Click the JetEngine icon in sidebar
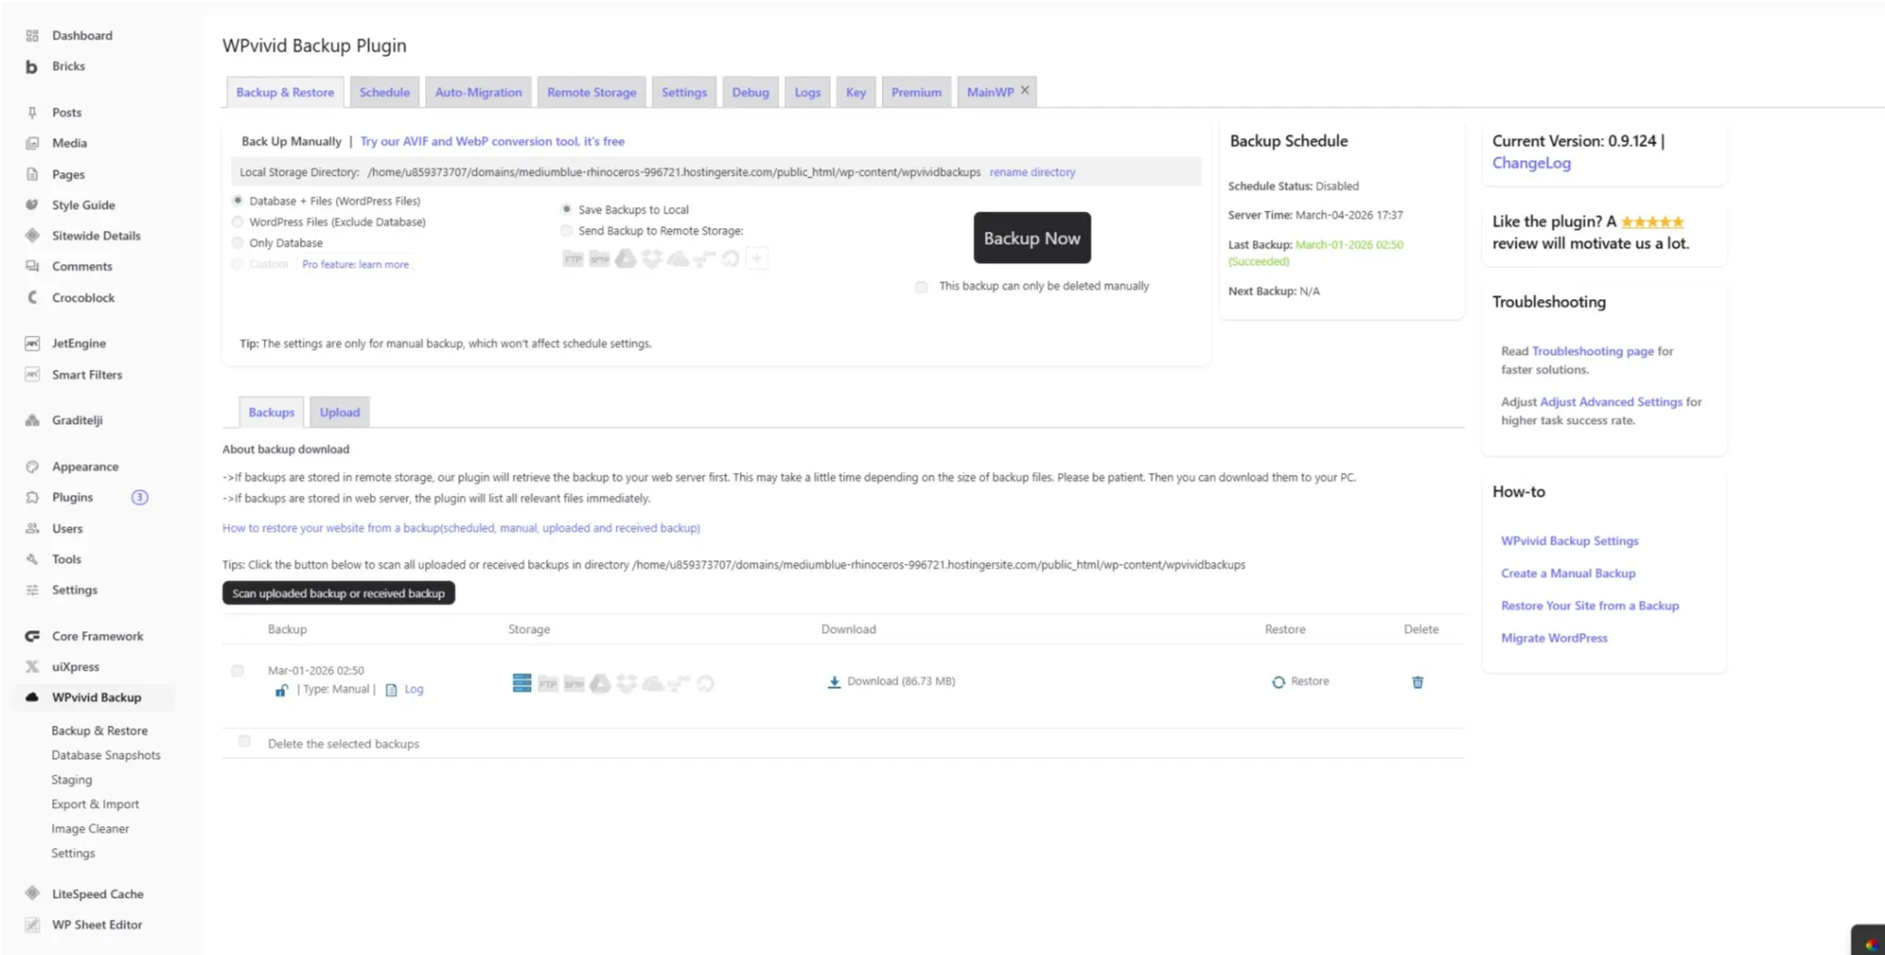This screenshot has height=955, width=1885. pyautogui.click(x=32, y=343)
